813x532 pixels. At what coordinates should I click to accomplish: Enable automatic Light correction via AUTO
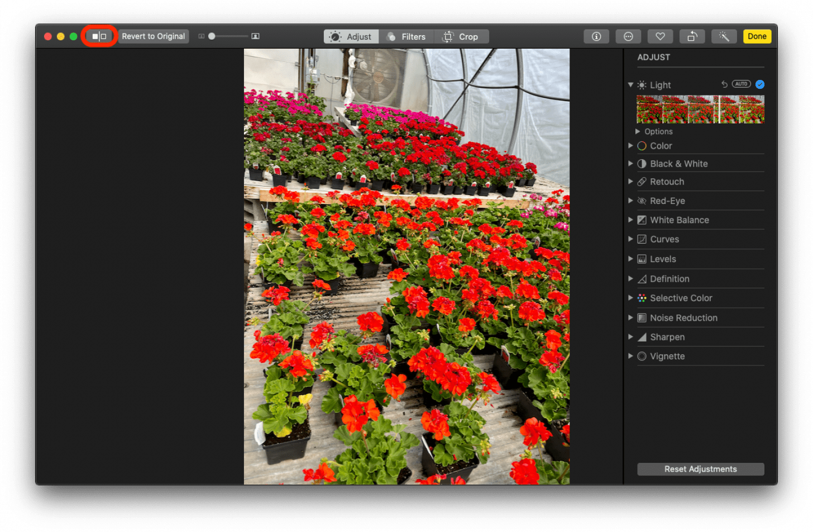[741, 83]
